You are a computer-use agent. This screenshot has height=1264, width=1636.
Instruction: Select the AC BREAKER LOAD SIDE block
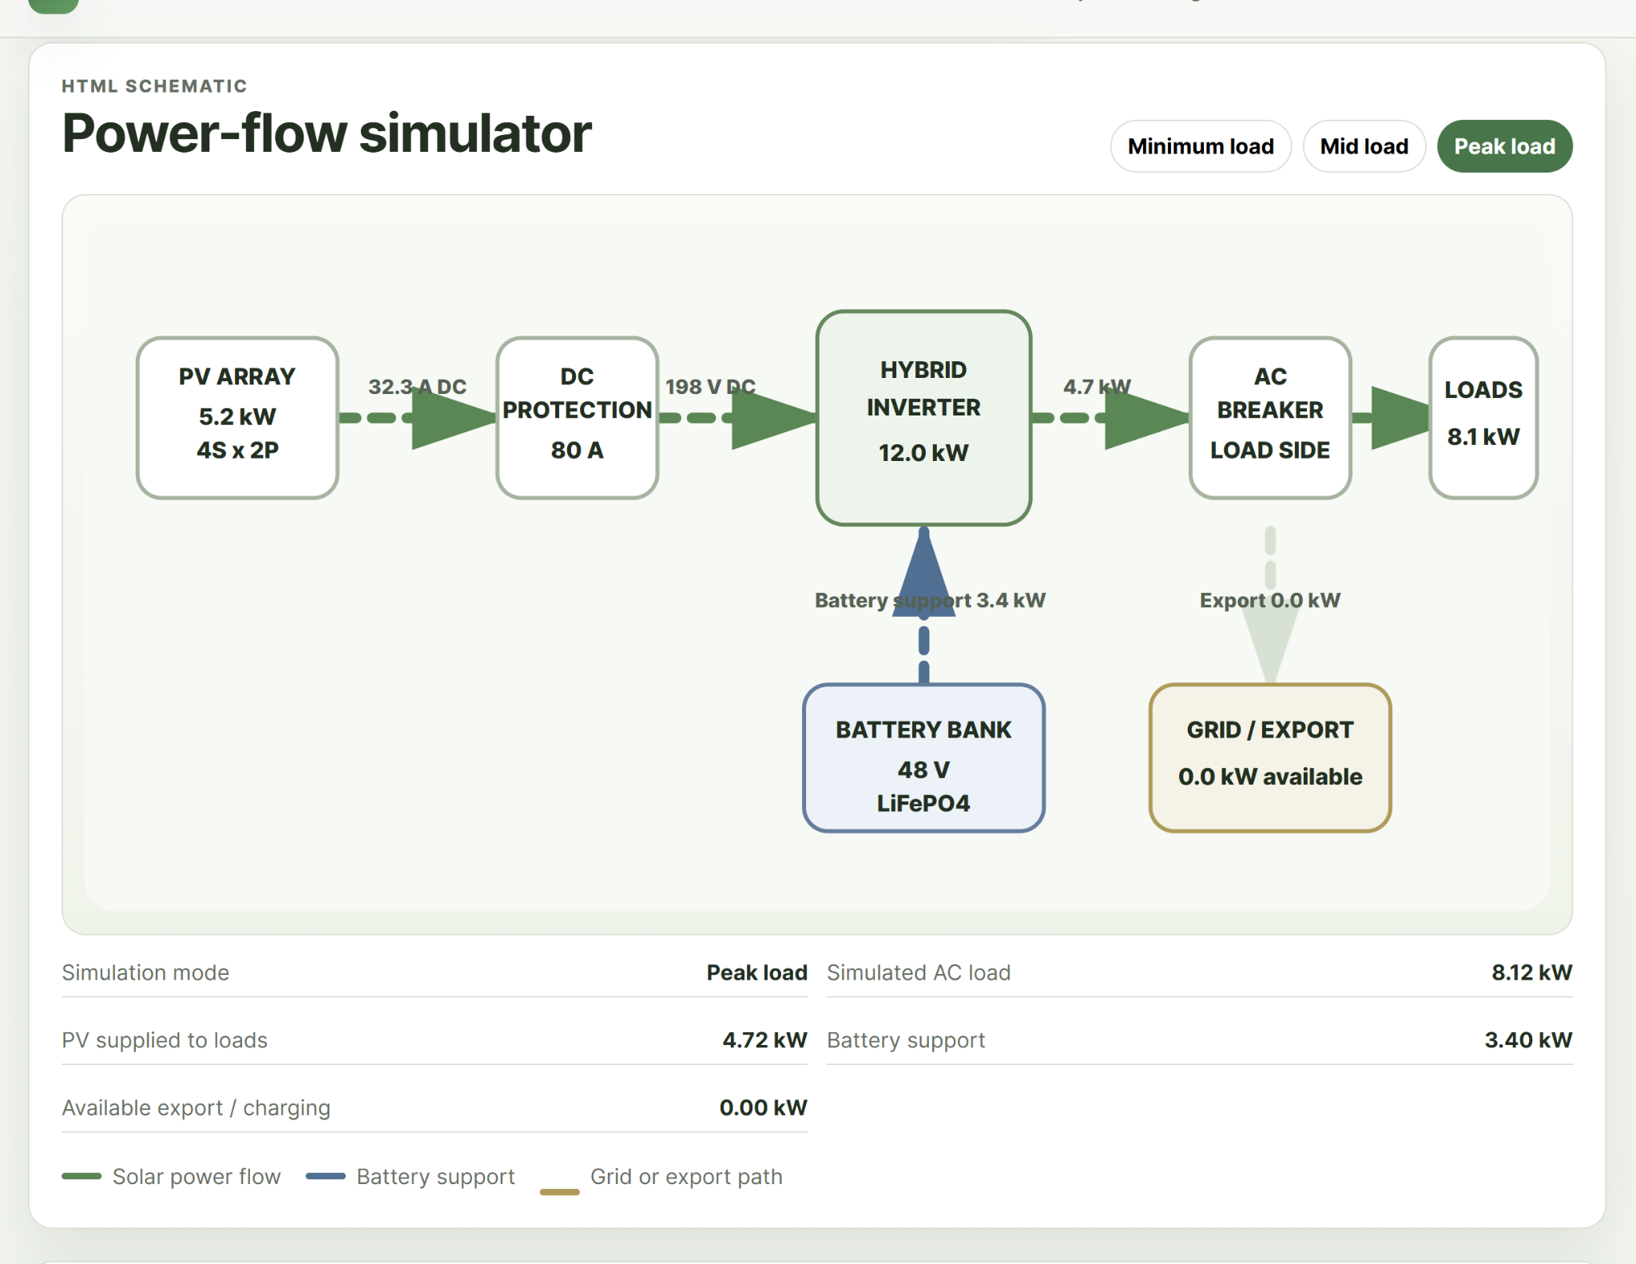click(x=1270, y=418)
